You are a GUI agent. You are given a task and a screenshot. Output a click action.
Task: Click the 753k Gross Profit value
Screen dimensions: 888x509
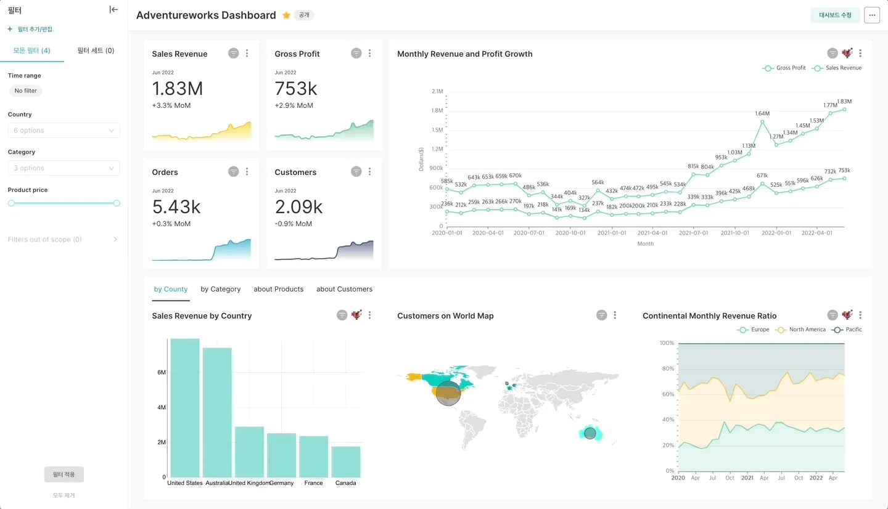[296, 89]
